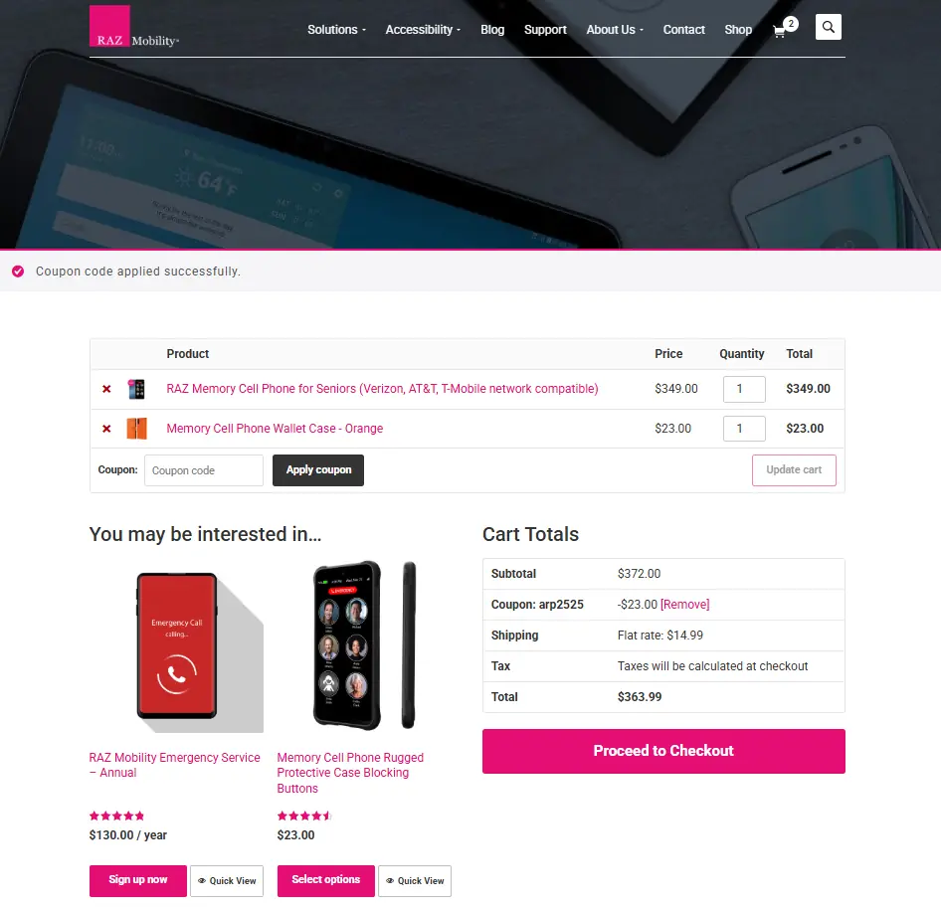
Task: Click the RAZ Mobility logo
Action: (x=134, y=27)
